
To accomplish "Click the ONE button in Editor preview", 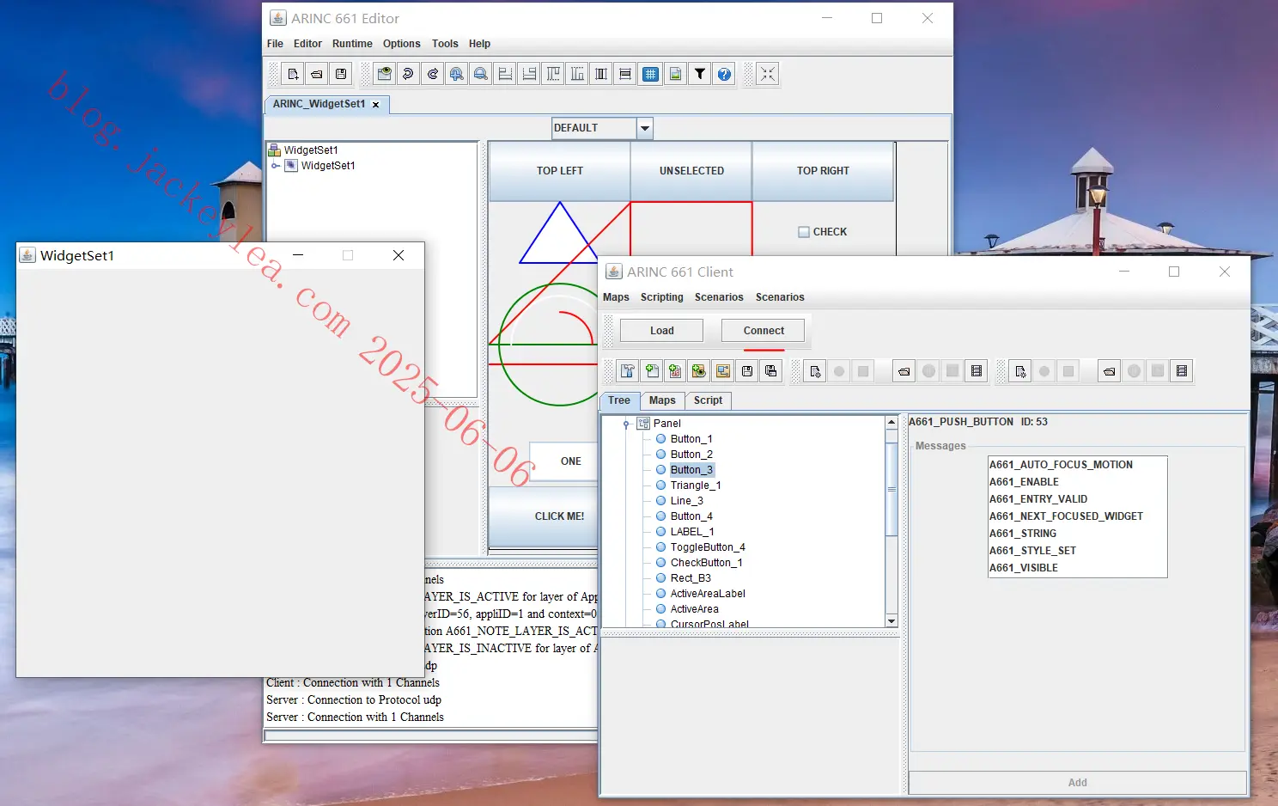I will [x=563, y=461].
